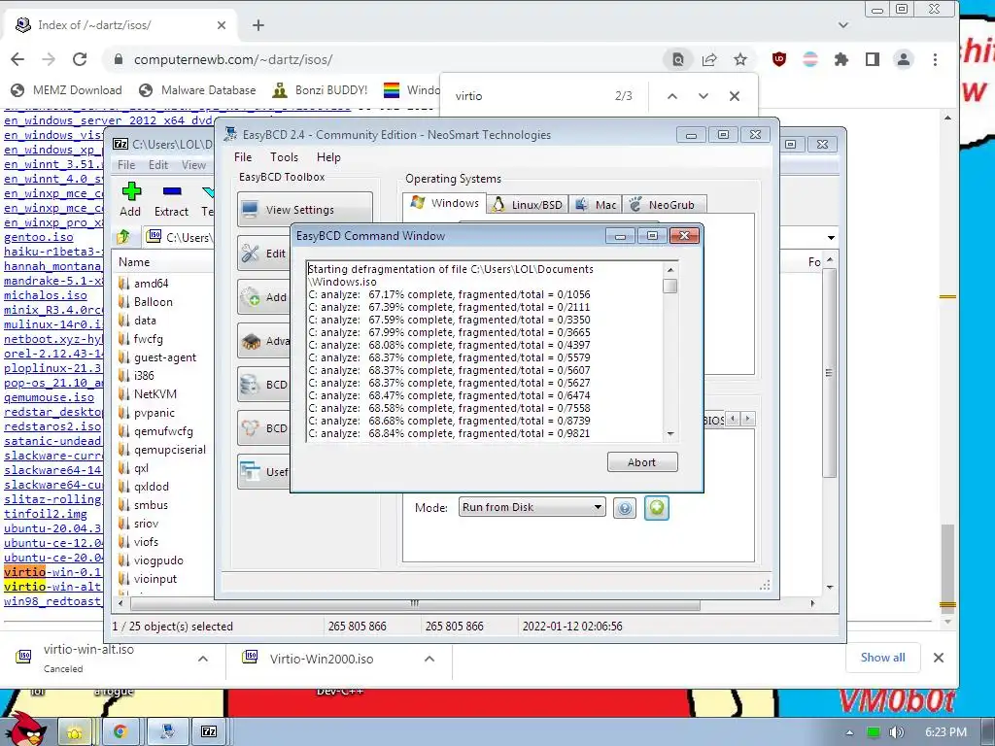Screen dimensions: 995x746
Task: Switch to the Linux/BSD tab
Action: tap(528, 205)
